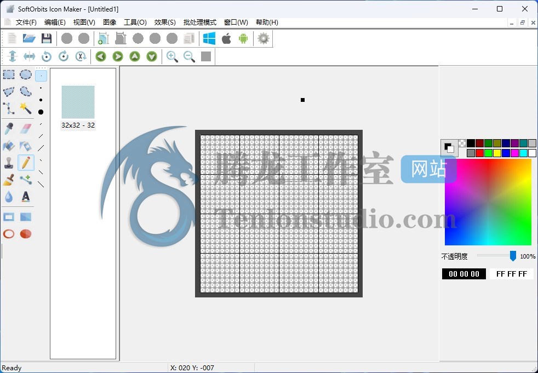Click the Android icon format button
Image resolution: width=538 pixels, height=373 pixels.
coord(242,38)
